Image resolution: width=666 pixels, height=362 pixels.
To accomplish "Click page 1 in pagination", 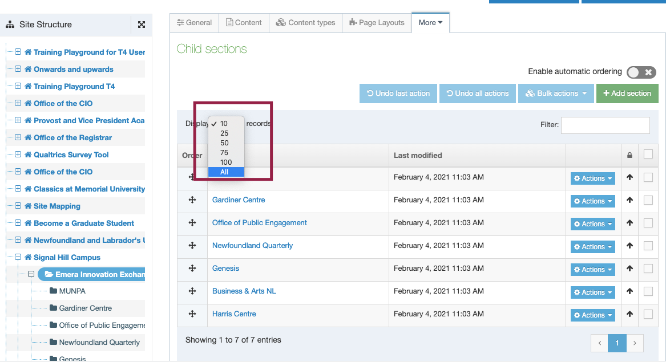I will click(617, 343).
